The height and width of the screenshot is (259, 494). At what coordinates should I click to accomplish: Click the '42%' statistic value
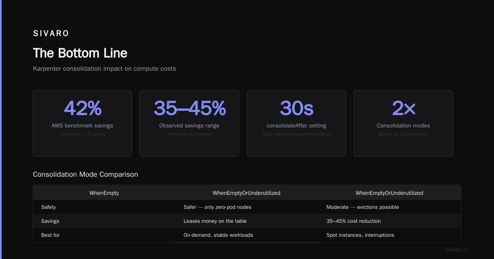(82, 109)
